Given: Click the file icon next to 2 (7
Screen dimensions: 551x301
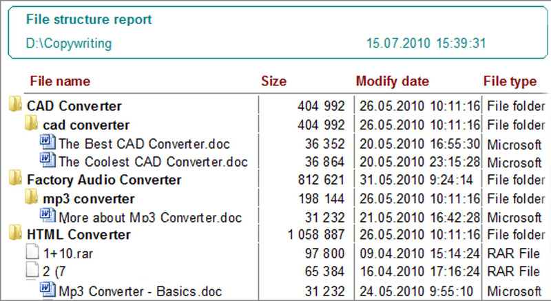Looking at the screenshot, I should pyautogui.click(x=32, y=271).
